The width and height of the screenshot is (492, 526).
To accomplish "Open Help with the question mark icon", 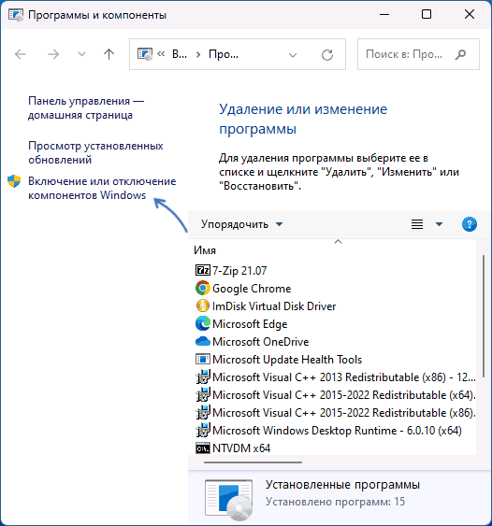I will (x=470, y=224).
